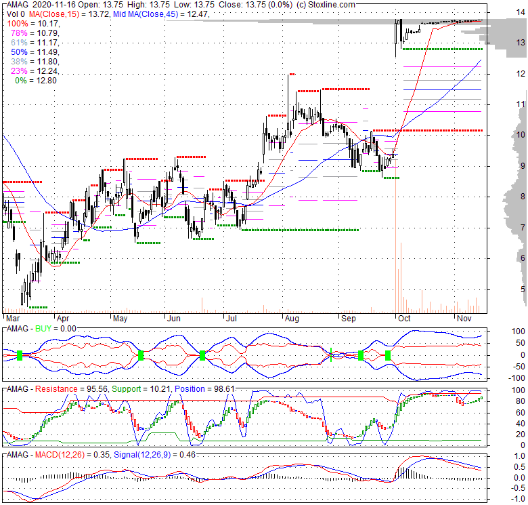Click the long red resistance line at 10.17
The image size is (528, 505).
pyautogui.click(x=427, y=130)
